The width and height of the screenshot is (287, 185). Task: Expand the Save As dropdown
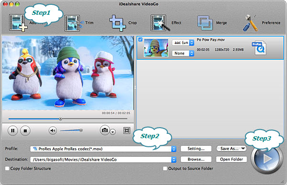click(232, 149)
